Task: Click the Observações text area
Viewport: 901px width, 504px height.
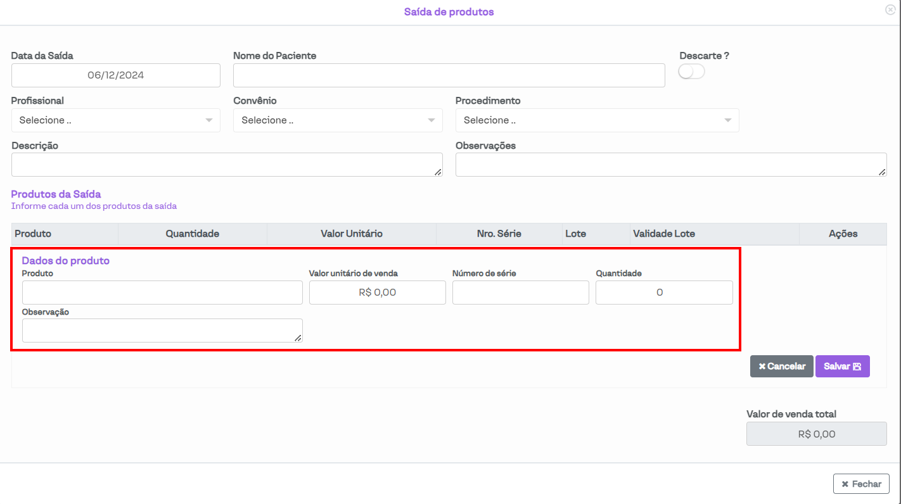Action: 670,165
